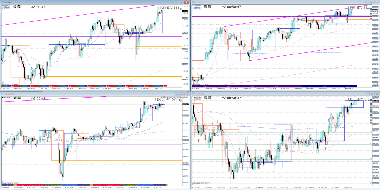Viewport: 380px width, 190px height.
Task: Switch H4 chart using its D1 timeframe button
Action: coord(210,6)
